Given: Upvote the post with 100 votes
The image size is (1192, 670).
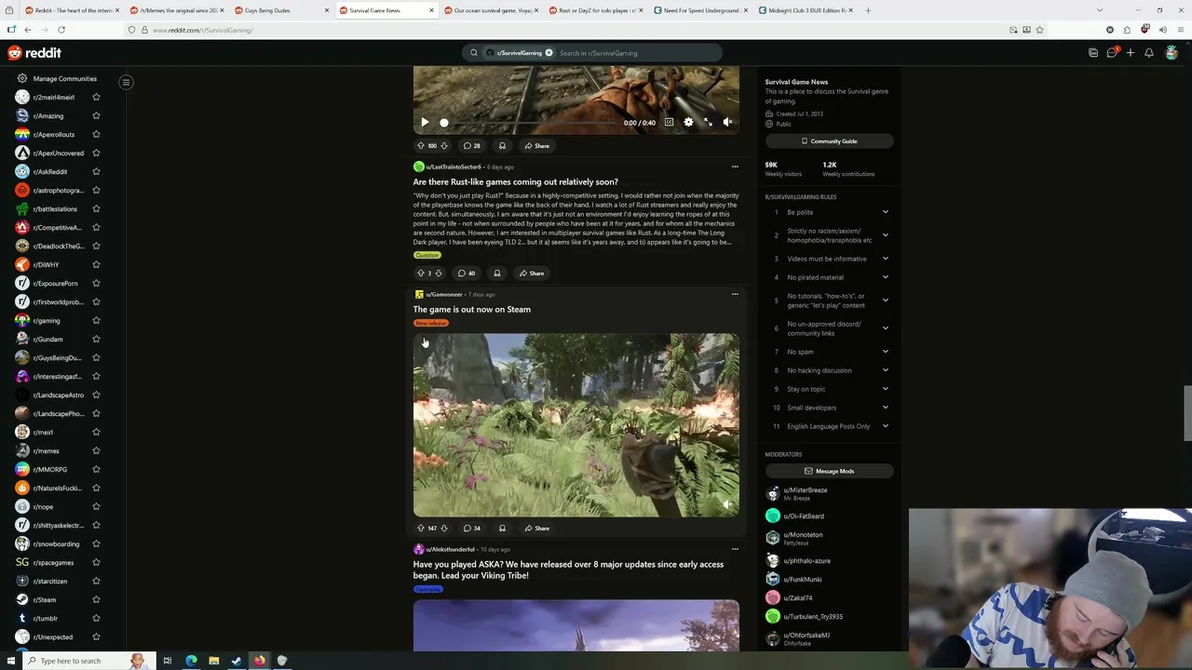Looking at the screenshot, I should 420,146.
